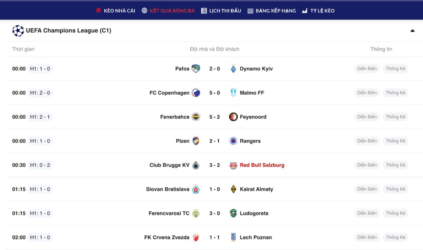This screenshot has height=250, width=423.
Task: Click the Dynamo Kyiv team crest
Action: click(x=233, y=69)
